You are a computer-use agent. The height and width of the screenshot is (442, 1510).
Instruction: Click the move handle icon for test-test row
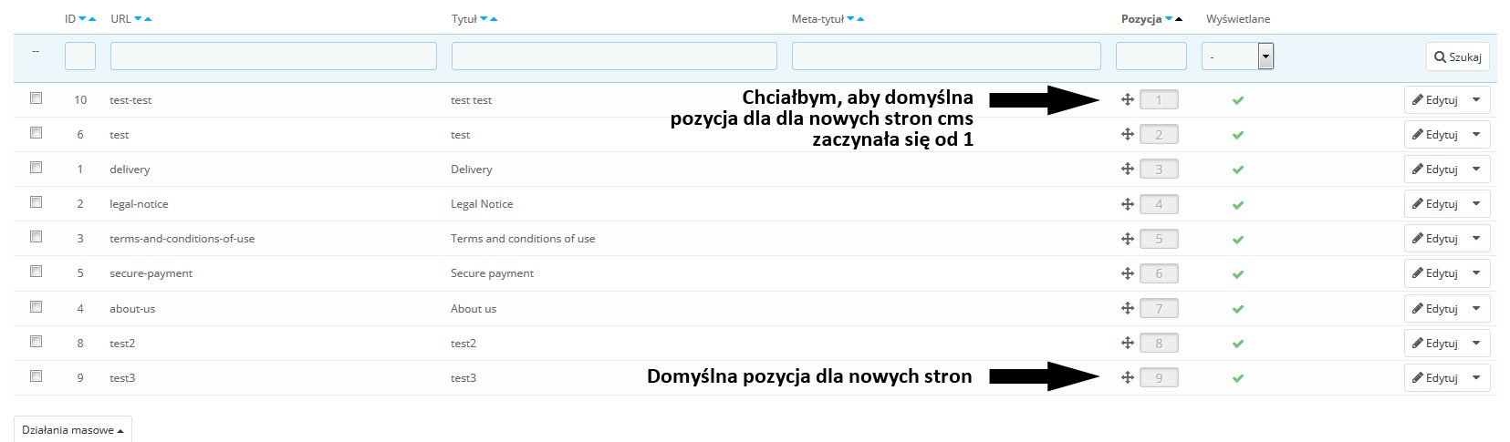[x=1128, y=99]
